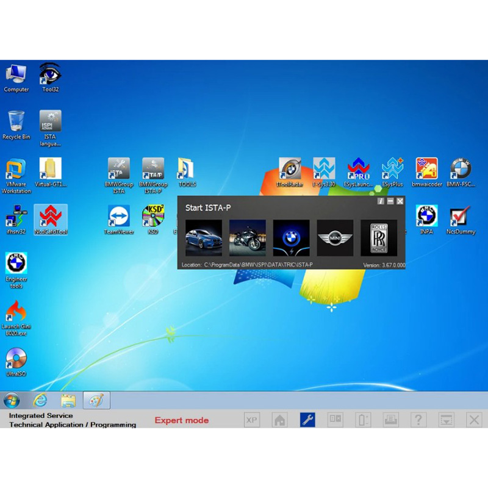Click the XP button in the ISTA/P bar

252,420
